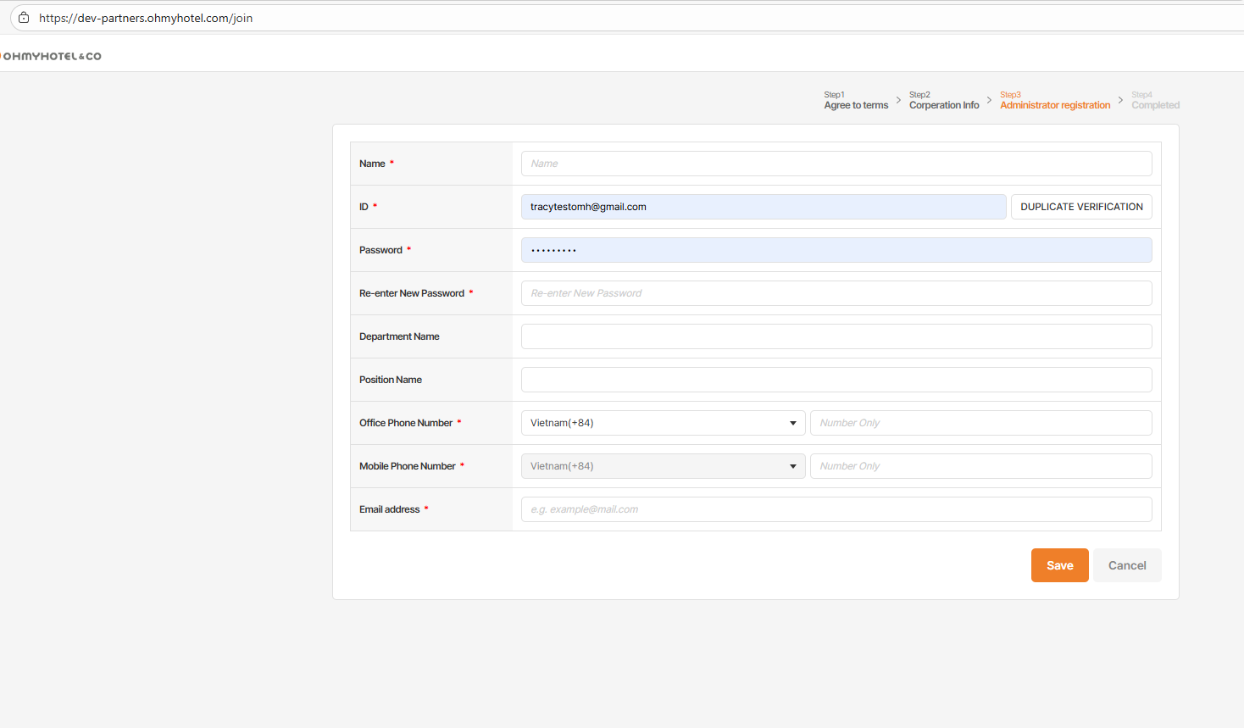Screen dimensions: 1244x728
Task: Select Step3 Administrator registration step
Action: 1055,101
